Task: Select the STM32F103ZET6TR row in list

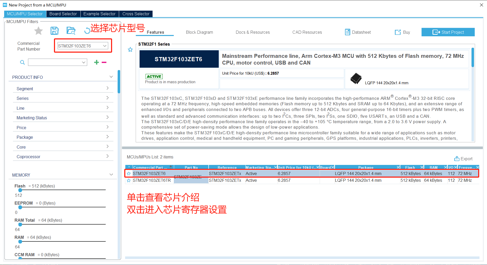Action: click(302, 180)
